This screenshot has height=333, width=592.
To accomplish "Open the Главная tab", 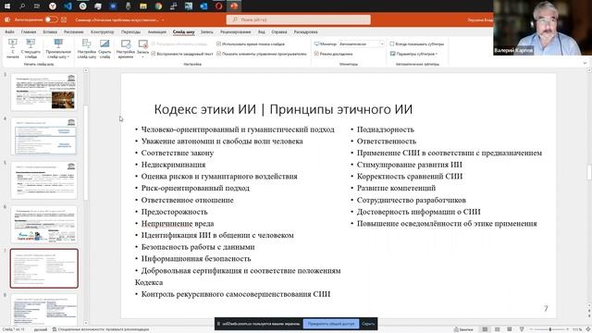I will [29, 32].
